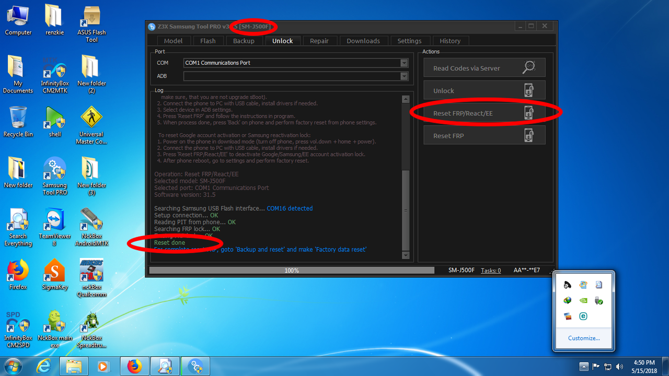669x376 pixels.
Task: Click 'Software version: 31.5' log line
Action: (184, 195)
